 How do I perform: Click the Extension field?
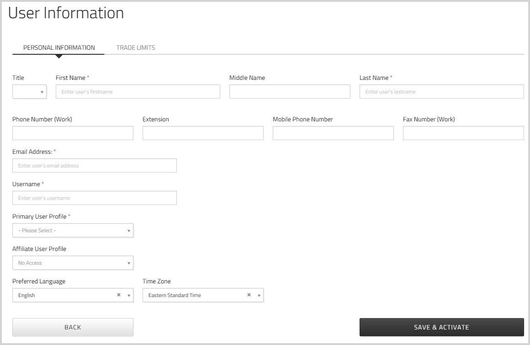click(x=203, y=133)
